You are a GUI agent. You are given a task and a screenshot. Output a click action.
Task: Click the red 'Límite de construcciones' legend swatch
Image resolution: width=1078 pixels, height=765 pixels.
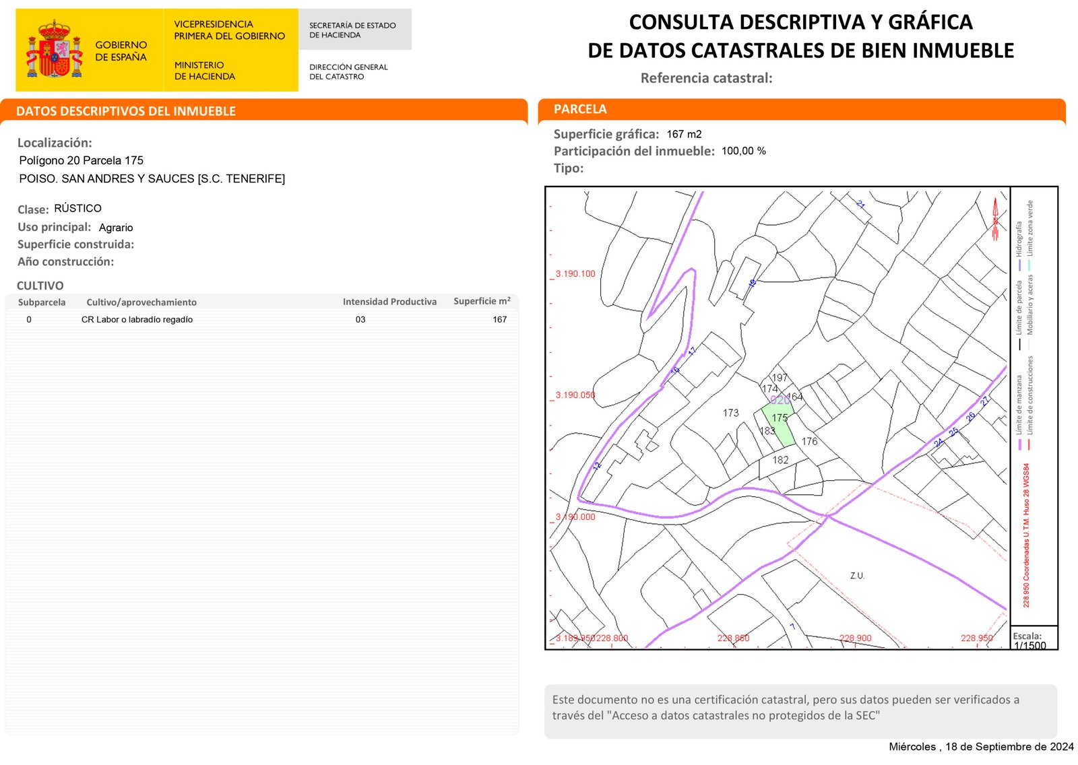coord(1029,445)
